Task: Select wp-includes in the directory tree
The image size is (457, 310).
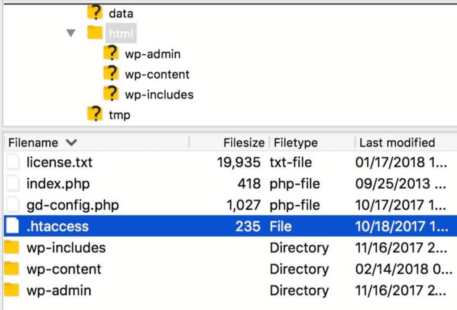Action: (159, 94)
